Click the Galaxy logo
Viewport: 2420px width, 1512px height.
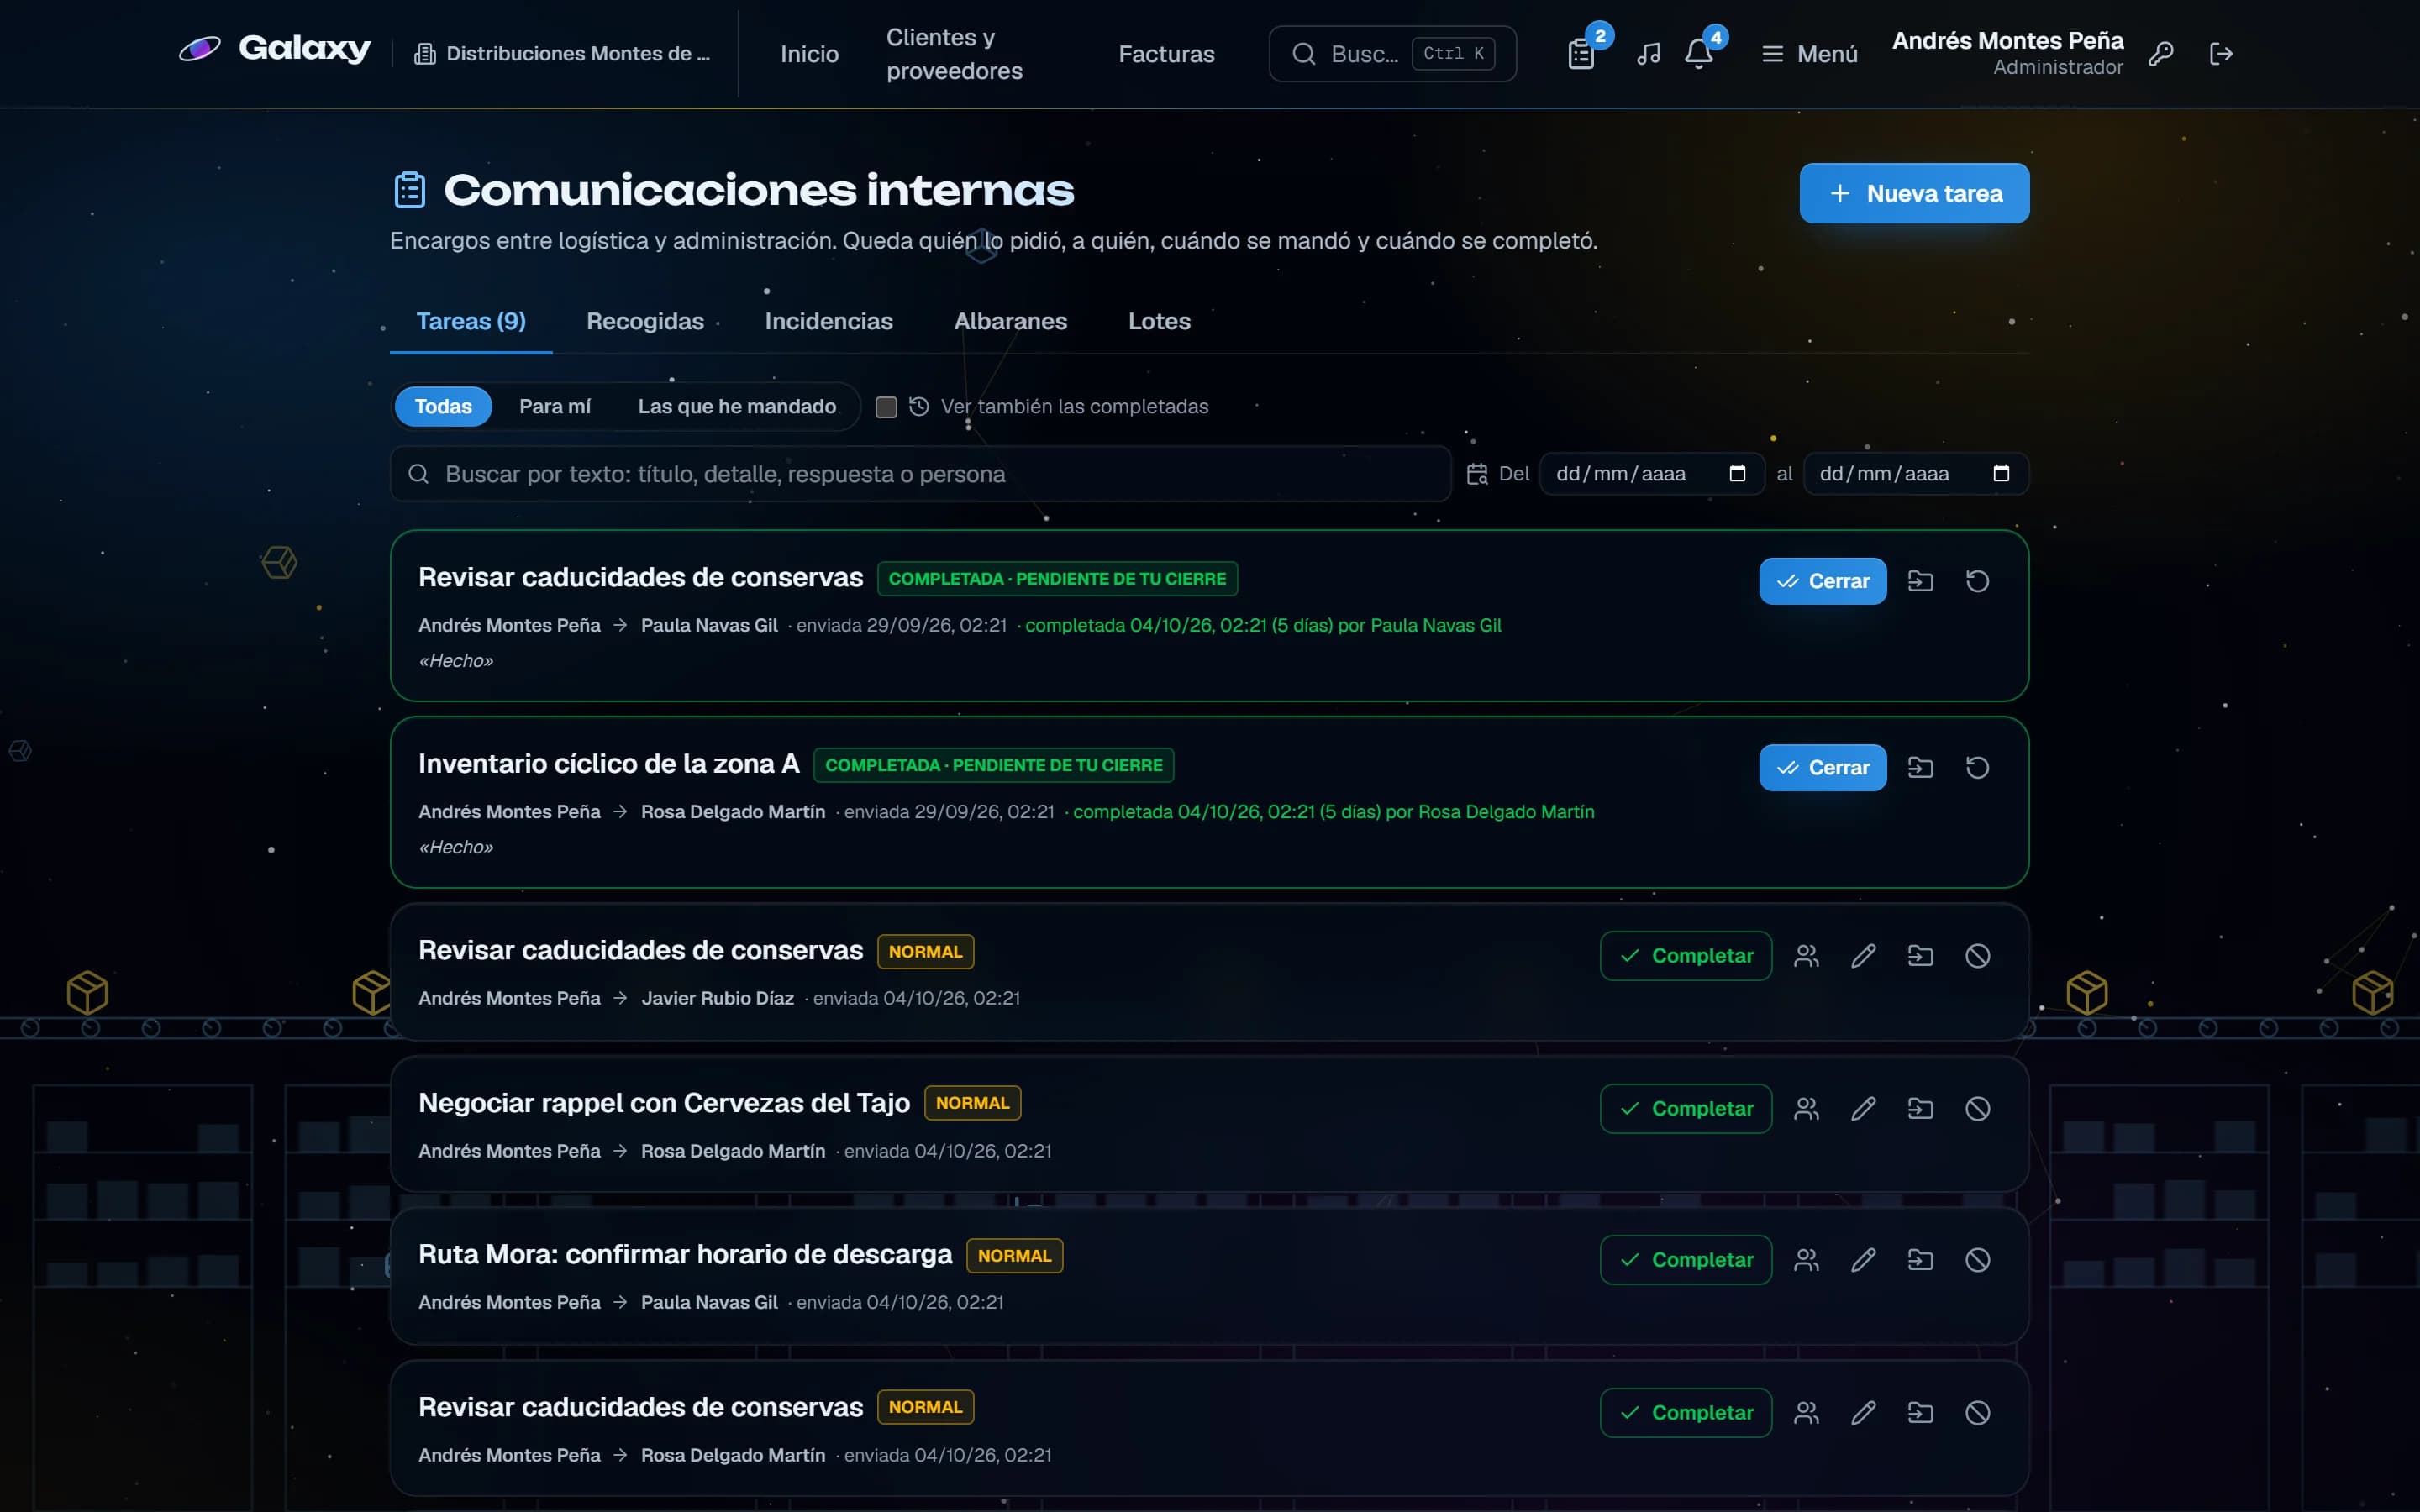click(275, 48)
